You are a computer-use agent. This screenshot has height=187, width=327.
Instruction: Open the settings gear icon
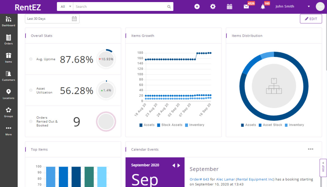tap(213, 6)
